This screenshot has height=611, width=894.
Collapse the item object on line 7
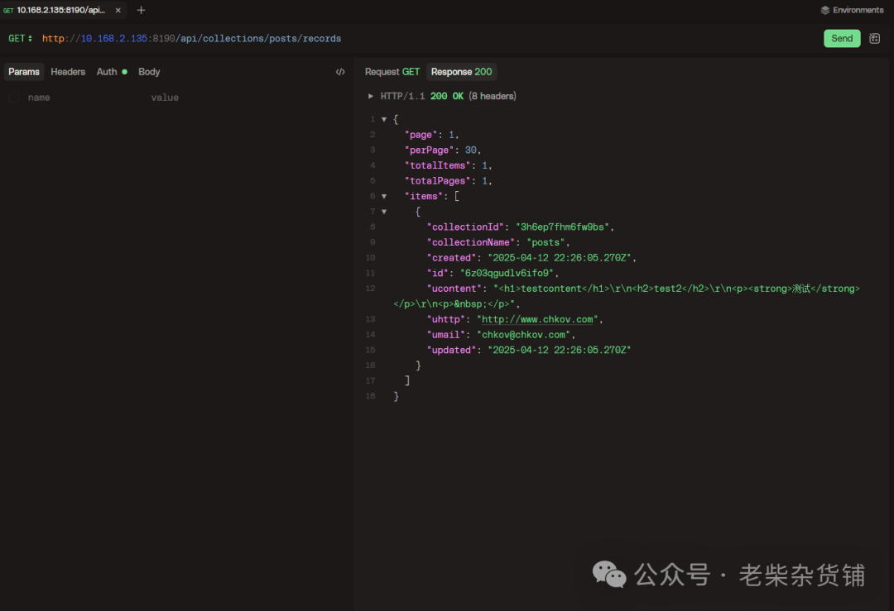coord(384,212)
